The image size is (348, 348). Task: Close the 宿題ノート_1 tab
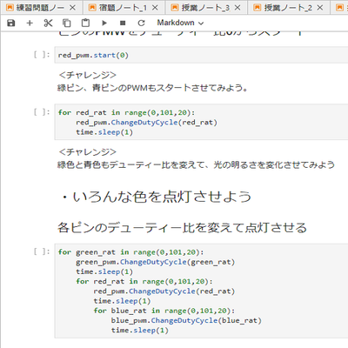155,8
